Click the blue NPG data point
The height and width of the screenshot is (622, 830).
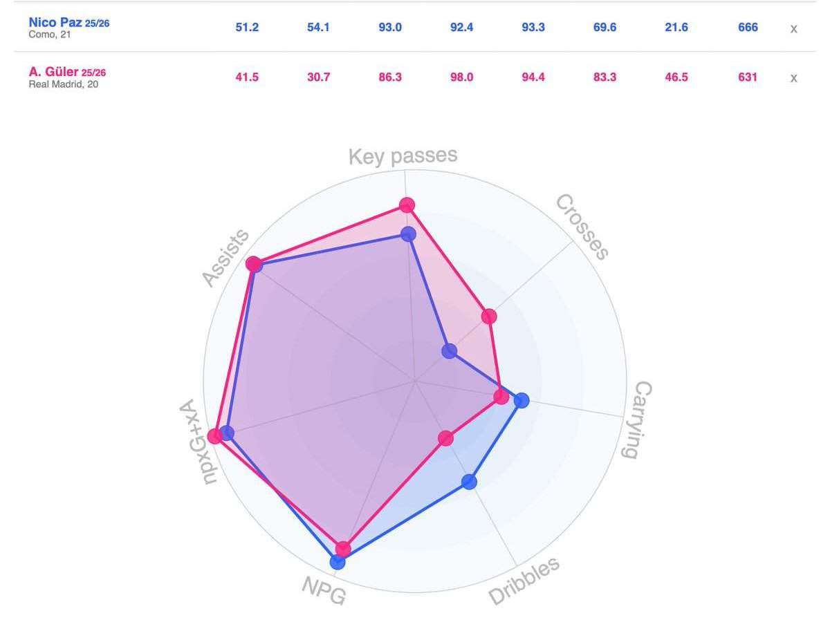click(338, 562)
